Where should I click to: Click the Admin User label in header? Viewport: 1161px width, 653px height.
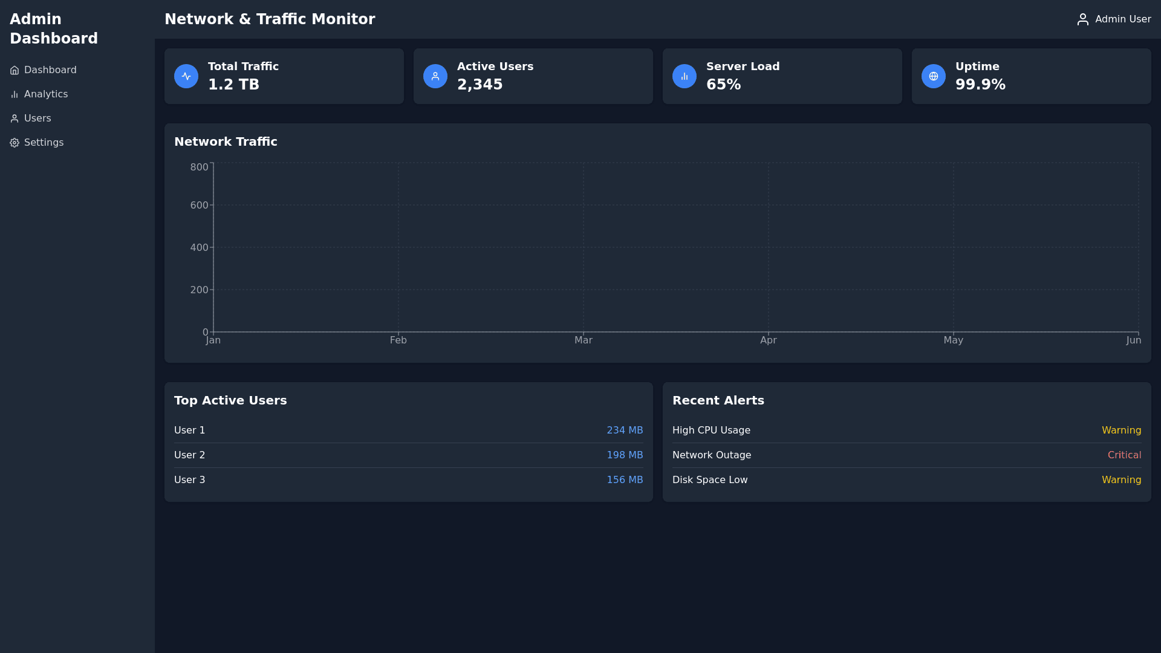1123,19
